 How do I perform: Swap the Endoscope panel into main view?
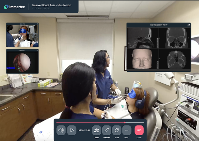[37, 50]
